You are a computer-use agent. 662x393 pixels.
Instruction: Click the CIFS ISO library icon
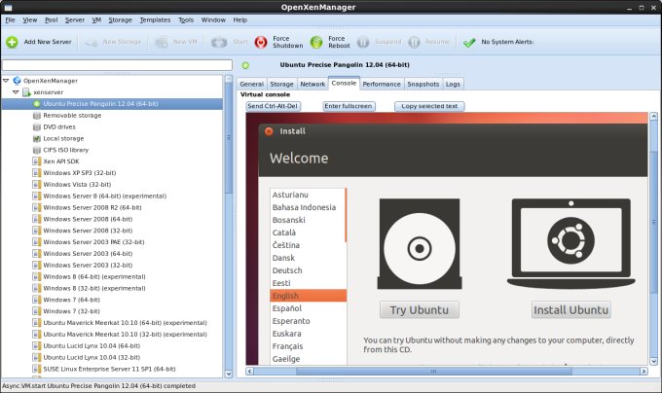[x=37, y=150]
